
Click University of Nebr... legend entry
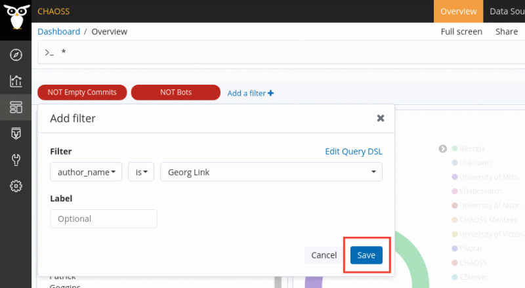click(490, 205)
